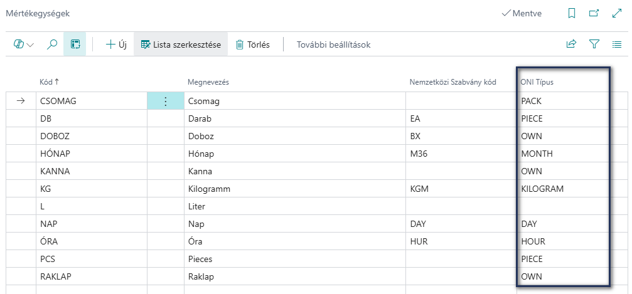The width and height of the screenshot is (632, 294).
Task: Click the Törlés delete button
Action: click(x=252, y=45)
